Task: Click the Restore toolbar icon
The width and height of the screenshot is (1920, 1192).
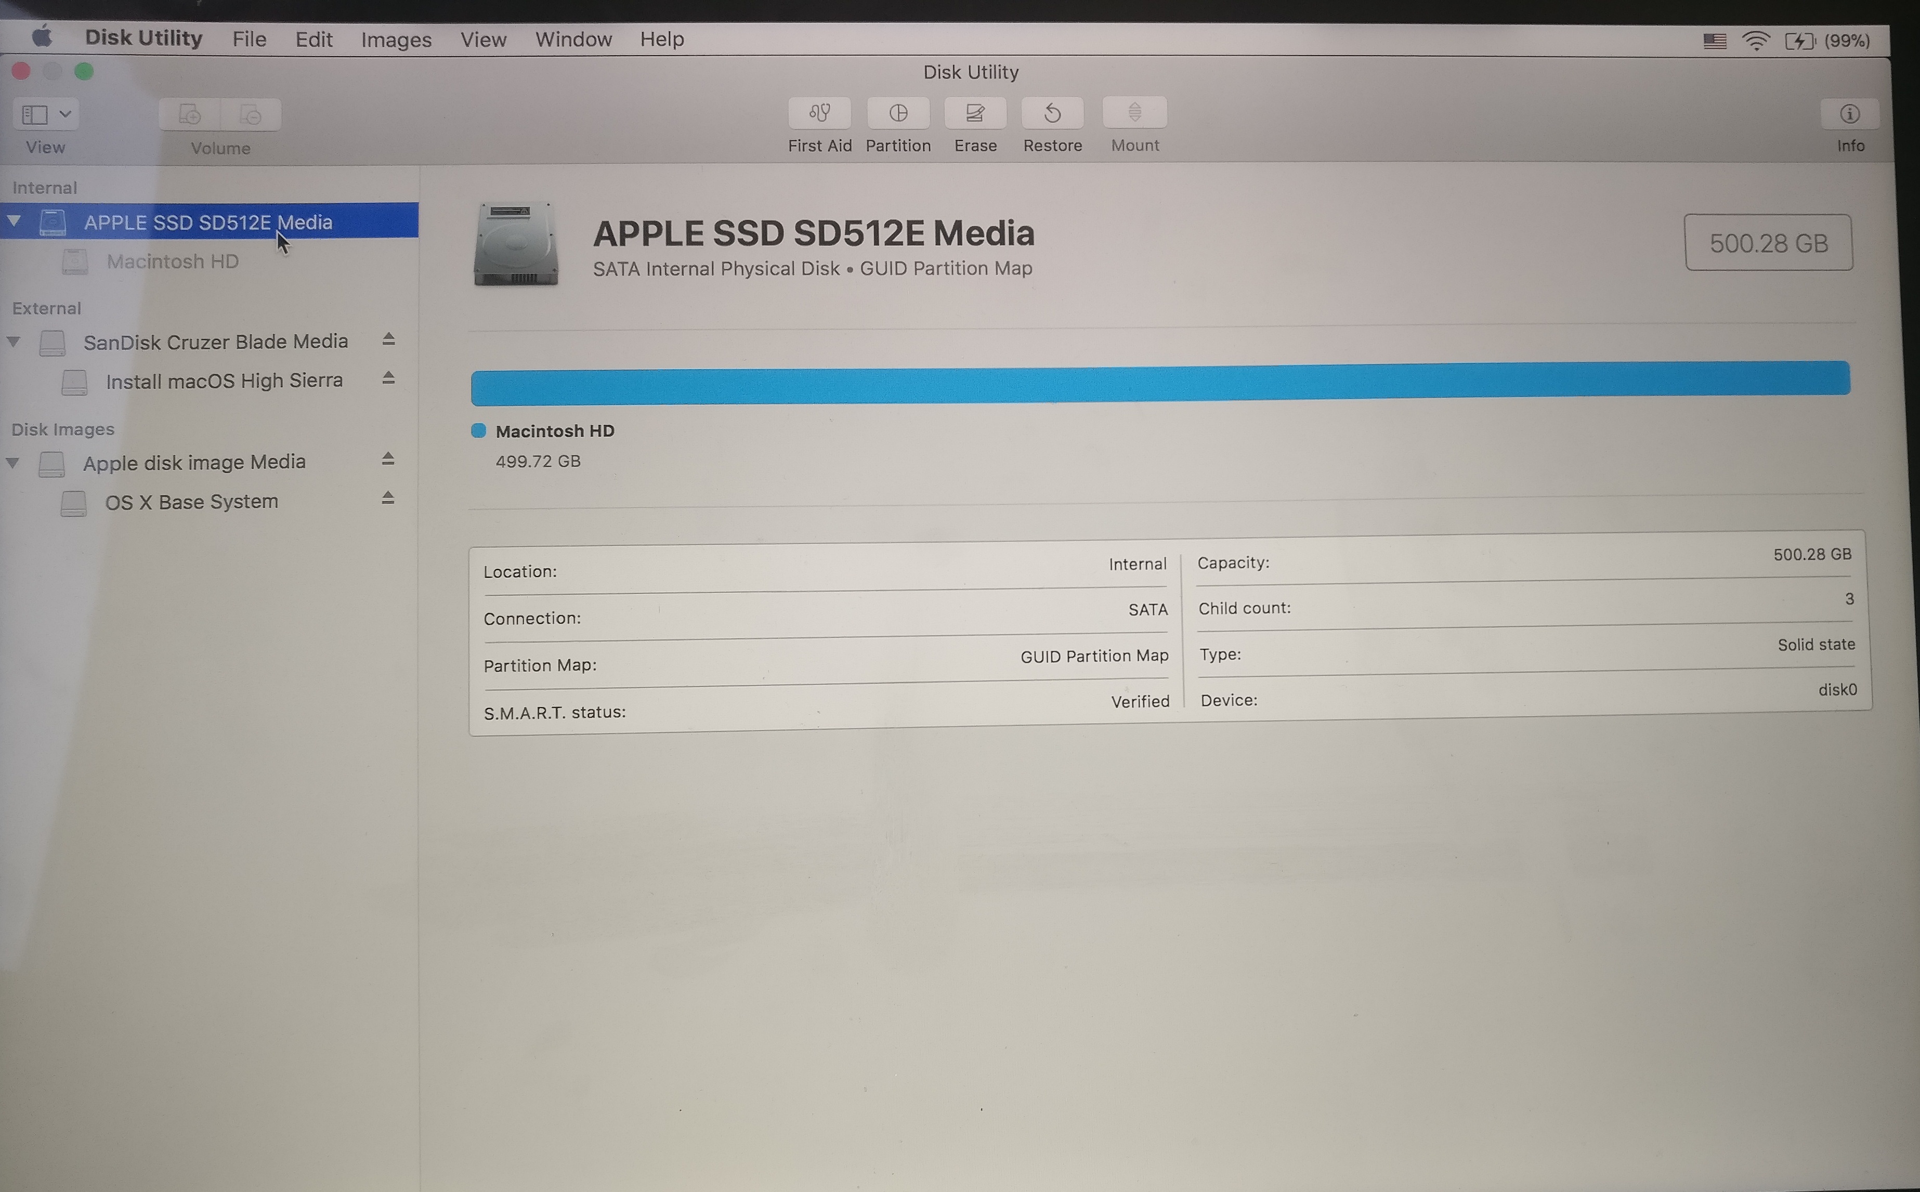Action: pos(1053,113)
